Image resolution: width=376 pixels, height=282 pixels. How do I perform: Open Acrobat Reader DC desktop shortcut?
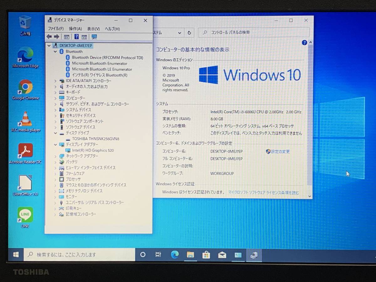pos(25,154)
